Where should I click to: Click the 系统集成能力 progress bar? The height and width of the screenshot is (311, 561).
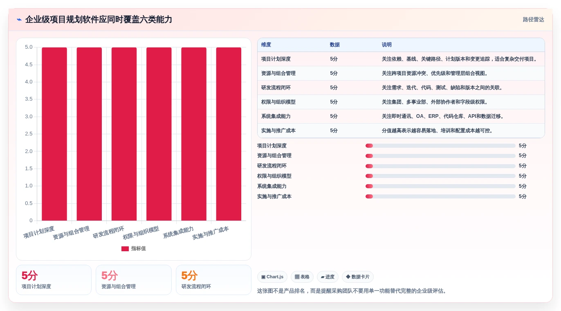pyautogui.click(x=440, y=186)
